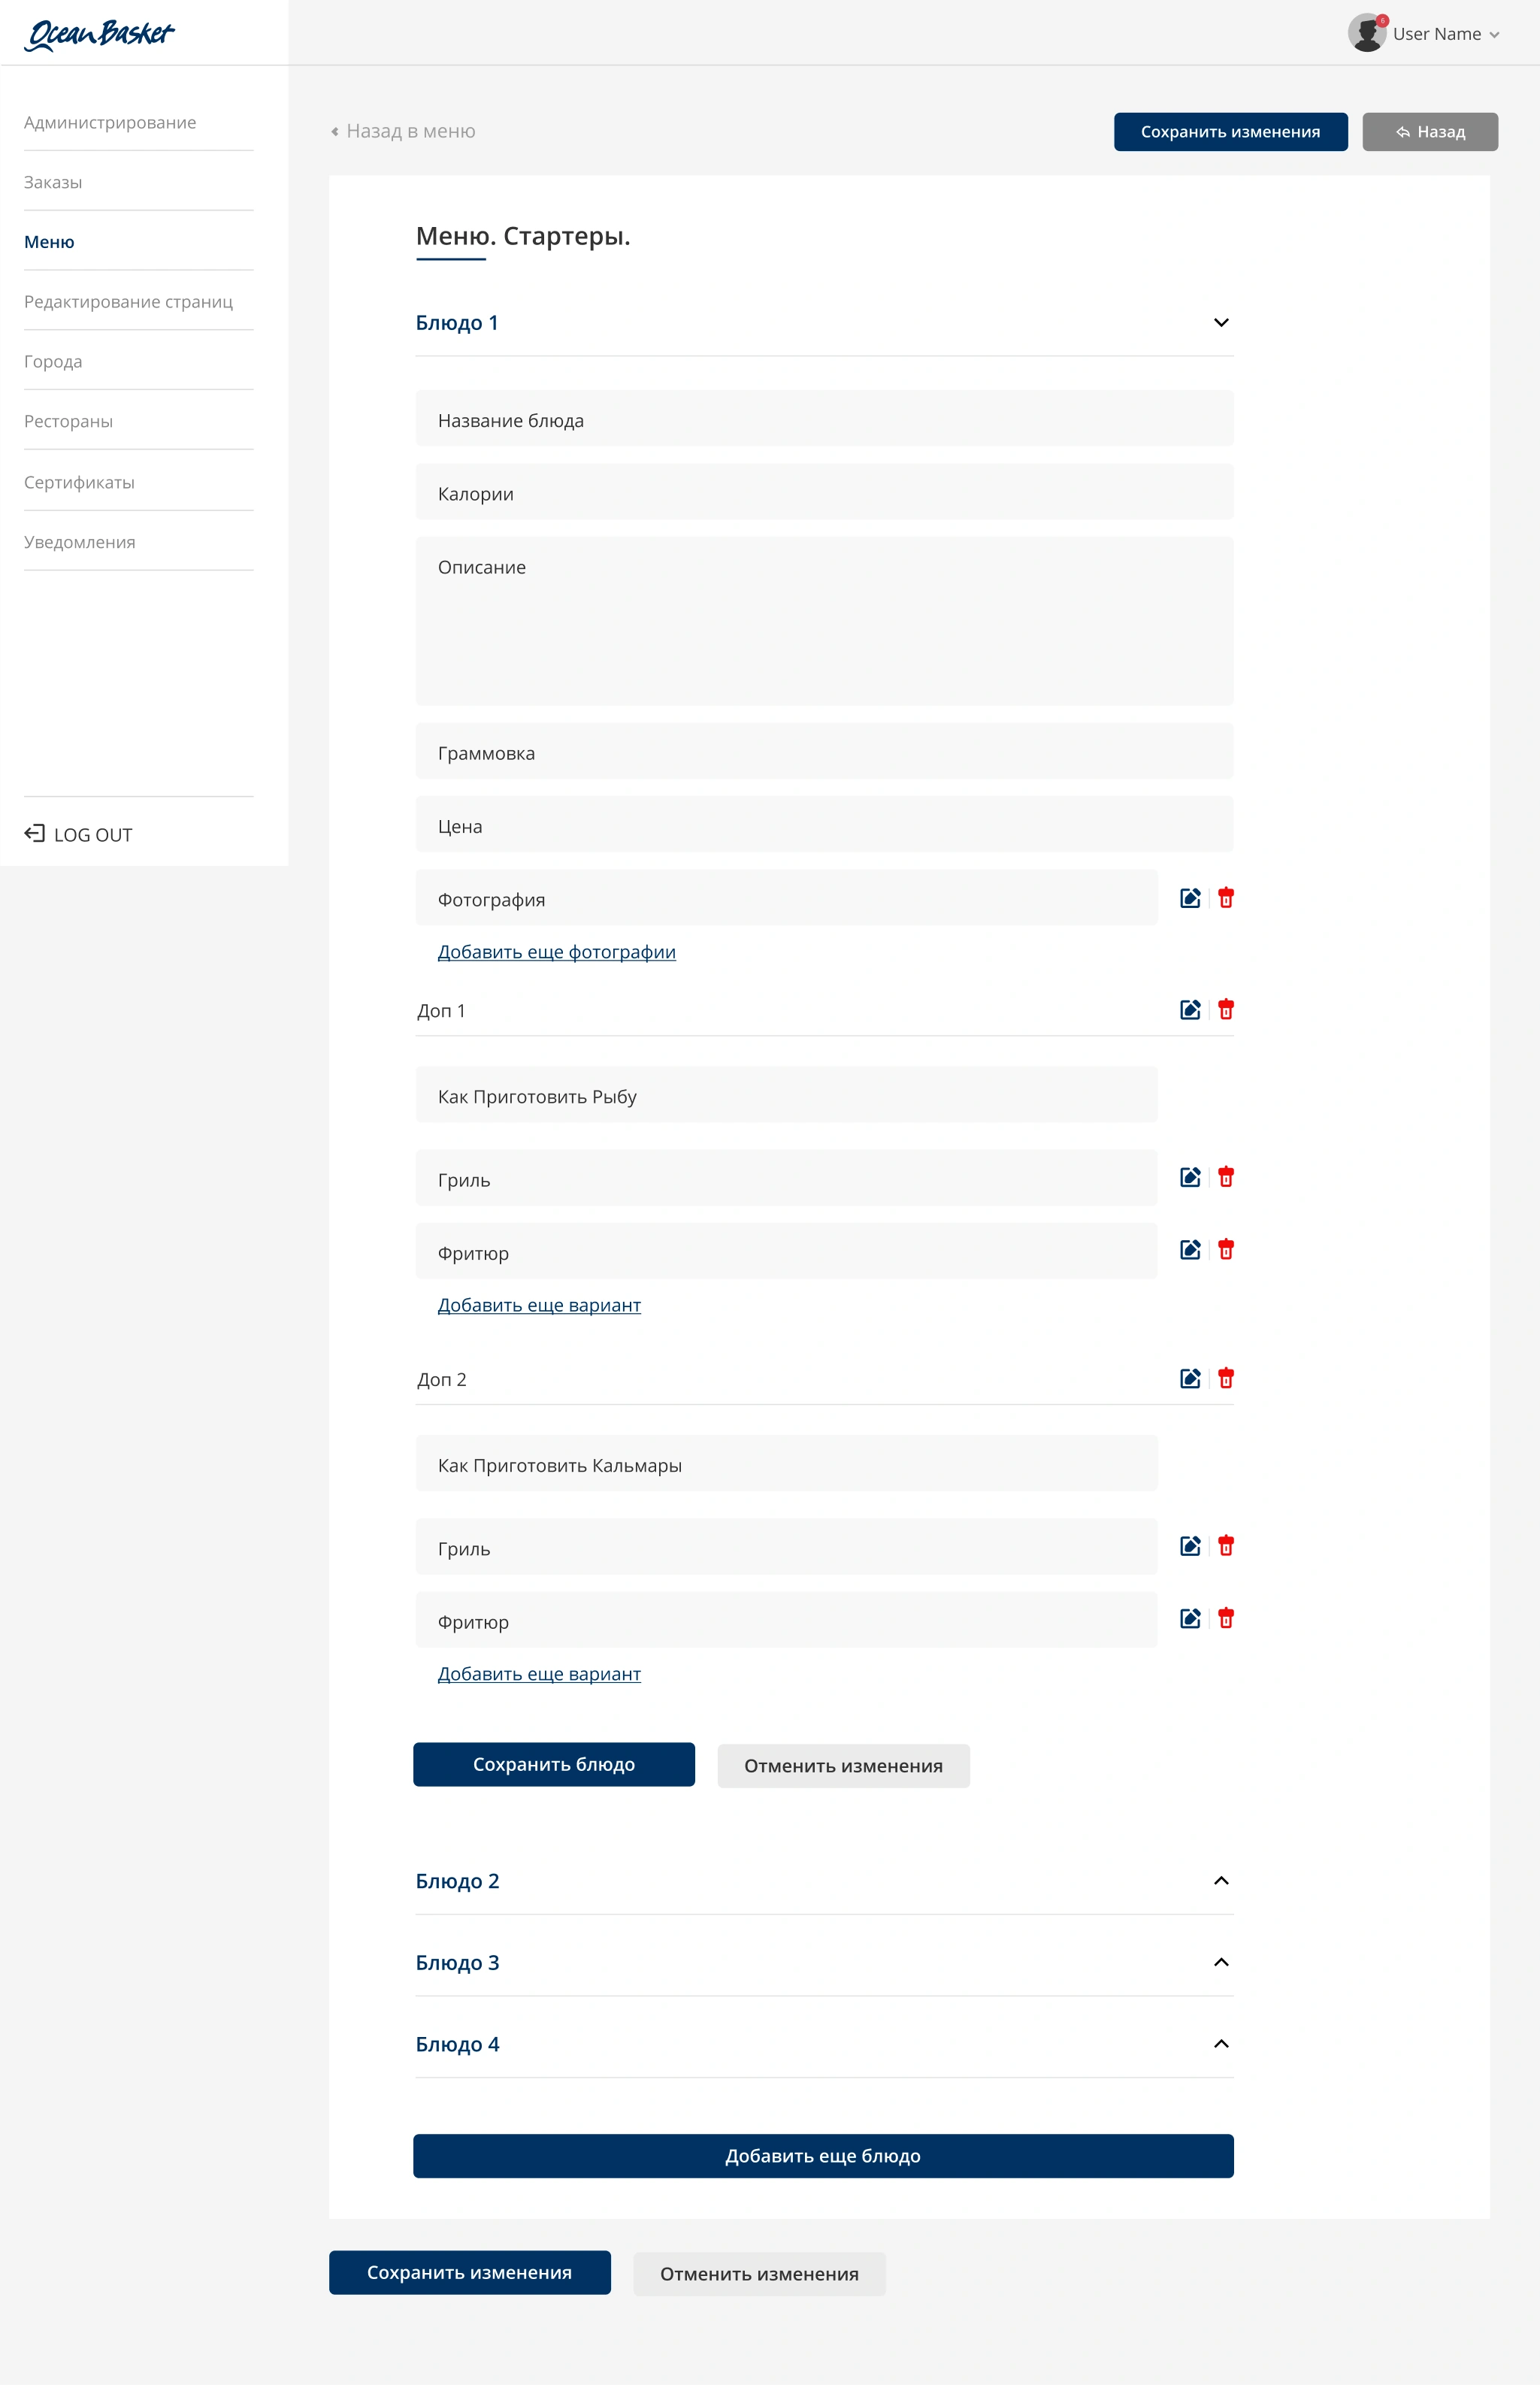Viewport: 1540px width, 2385px height.
Task: Click the user avatar with notification badge
Action: pos(1367,33)
